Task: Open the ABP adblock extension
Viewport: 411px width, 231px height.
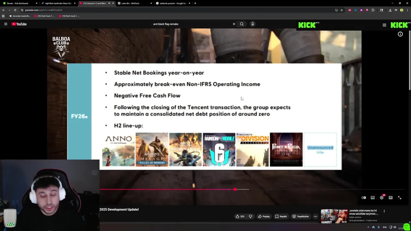Action: [350, 10]
